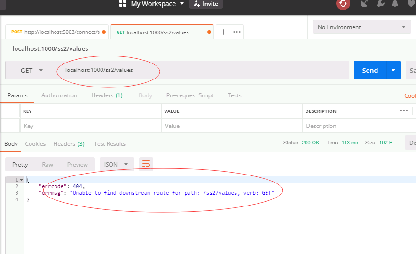The width and height of the screenshot is (416, 254).
Task: Click the 192 B size value
Action: (x=386, y=143)
